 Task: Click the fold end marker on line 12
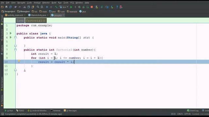click(15, 70)
